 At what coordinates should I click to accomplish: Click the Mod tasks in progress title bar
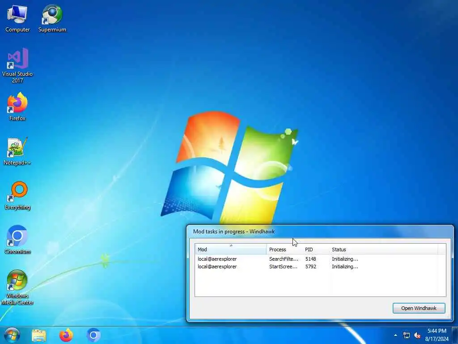pos(320,232)
